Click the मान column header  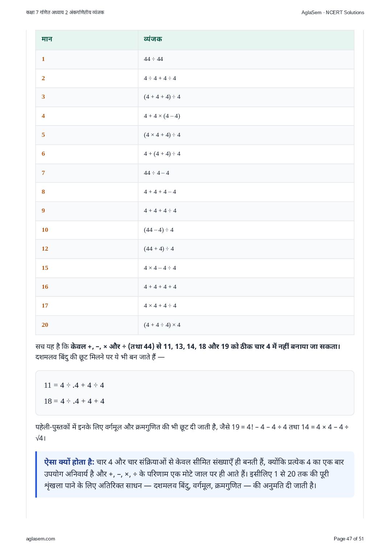47,39
